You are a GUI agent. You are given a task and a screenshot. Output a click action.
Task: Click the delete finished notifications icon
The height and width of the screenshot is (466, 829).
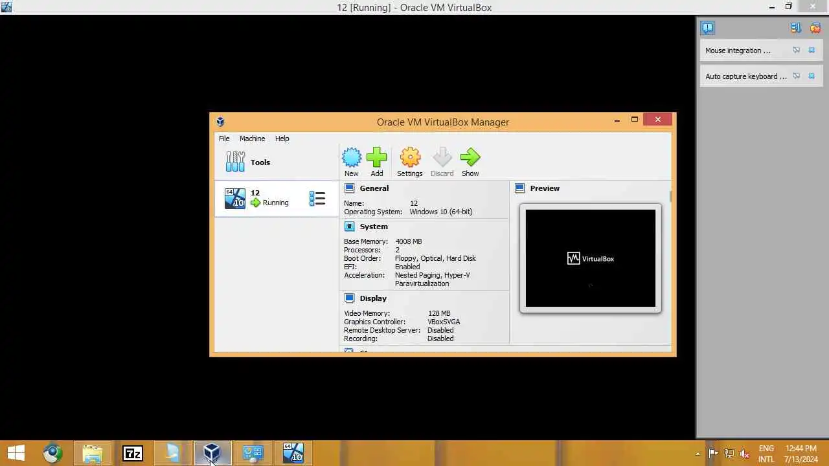tap(815, 28)
